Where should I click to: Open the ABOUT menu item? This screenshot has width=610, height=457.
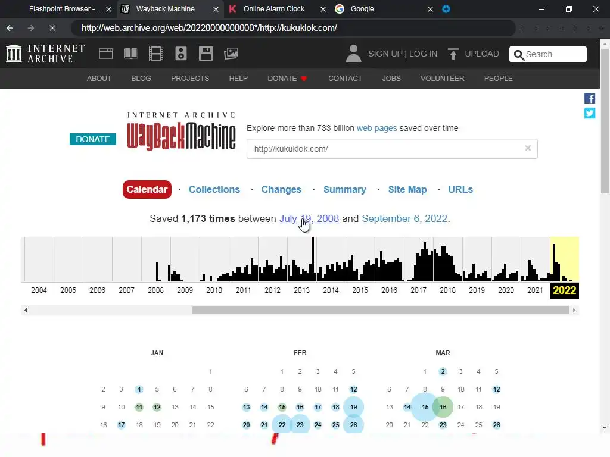[99, 78]
